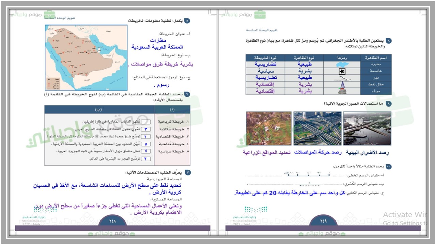Click the map title 'مطارات المملكة العربية السعودية'

pyautogui.click(x=157, y=44)
